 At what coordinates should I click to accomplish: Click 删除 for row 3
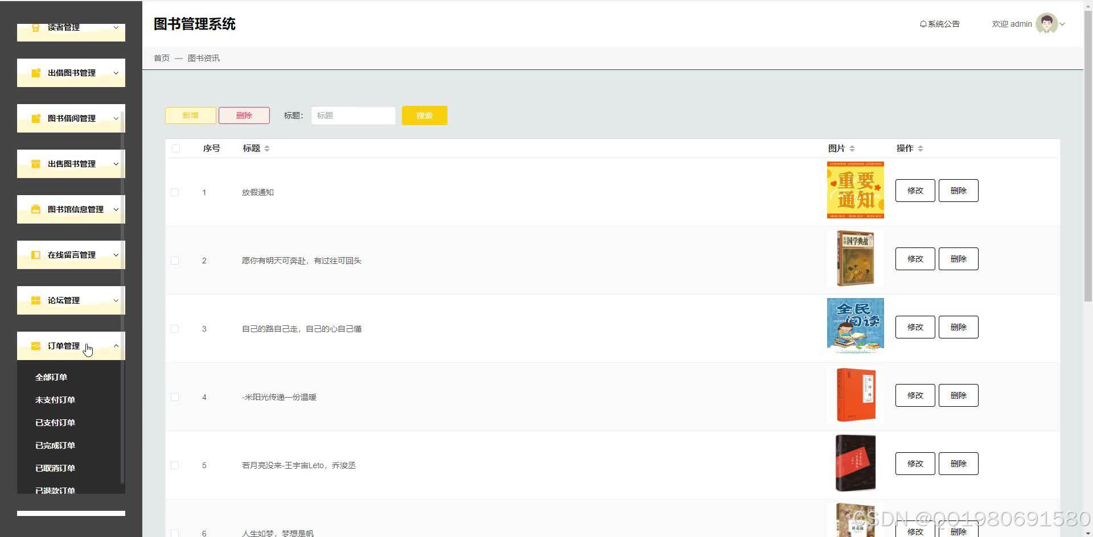959,327
